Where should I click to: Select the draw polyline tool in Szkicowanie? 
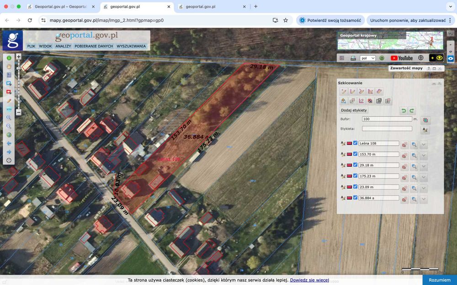coord(361,91)
